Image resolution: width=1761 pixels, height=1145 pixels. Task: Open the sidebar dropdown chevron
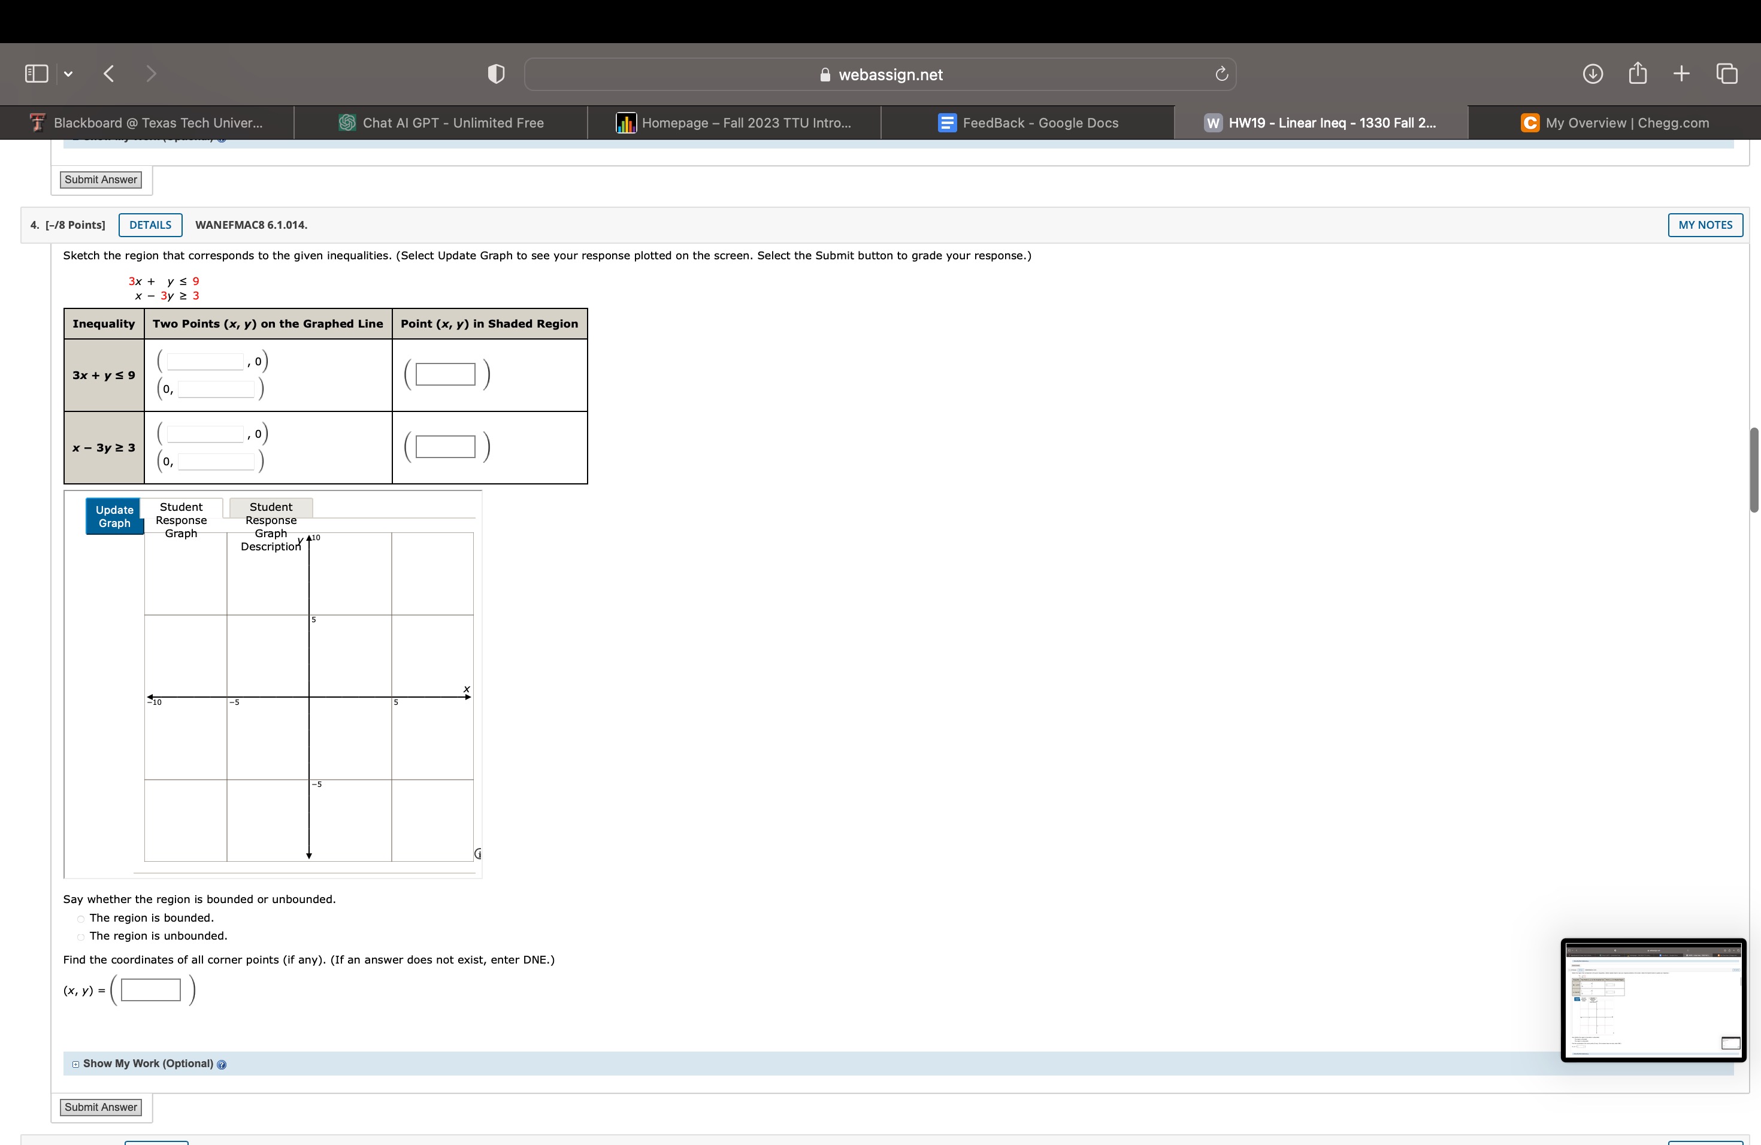click(67, 73)
